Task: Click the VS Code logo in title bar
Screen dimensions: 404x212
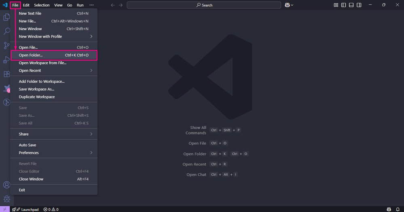Action: 5,5
